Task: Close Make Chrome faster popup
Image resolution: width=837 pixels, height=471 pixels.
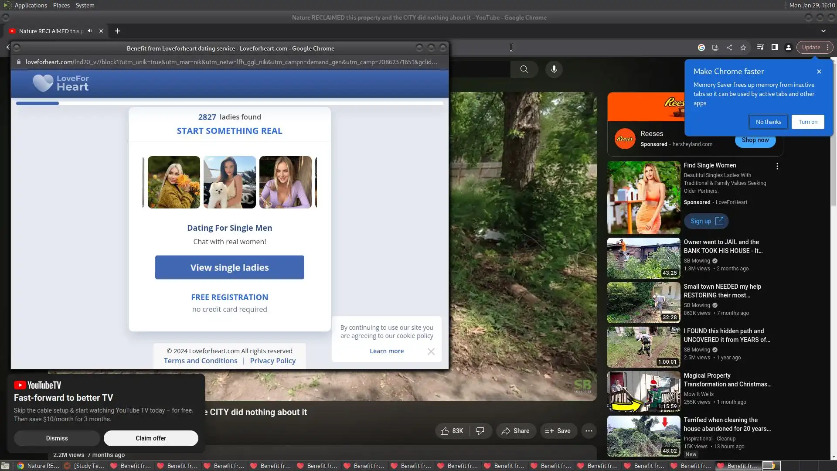Action: click(x=819, y=72)
